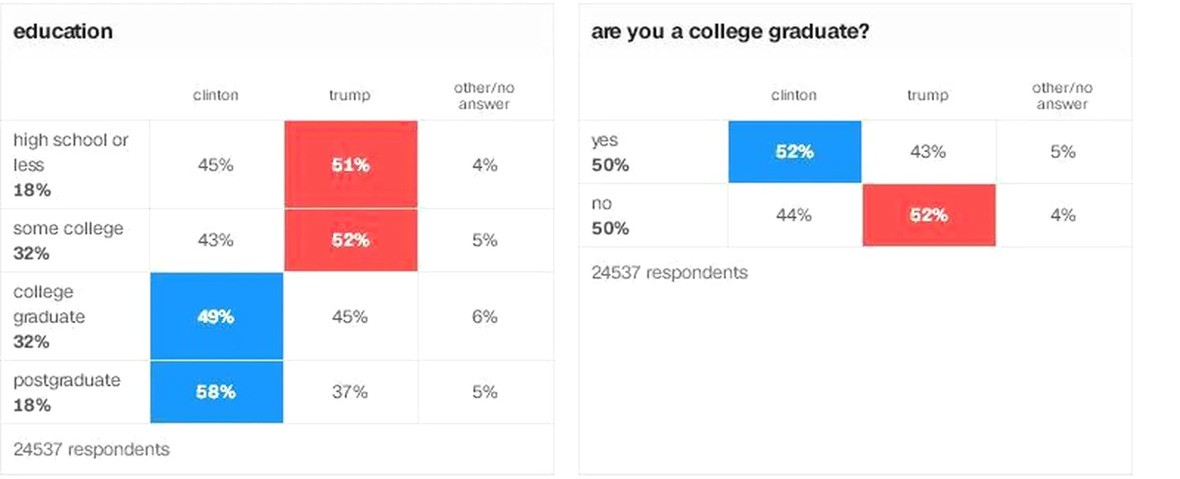This screenshot has width=1180, height=479.
Task: Click red 52% Trump cell in "no" row
Action: 929,215
